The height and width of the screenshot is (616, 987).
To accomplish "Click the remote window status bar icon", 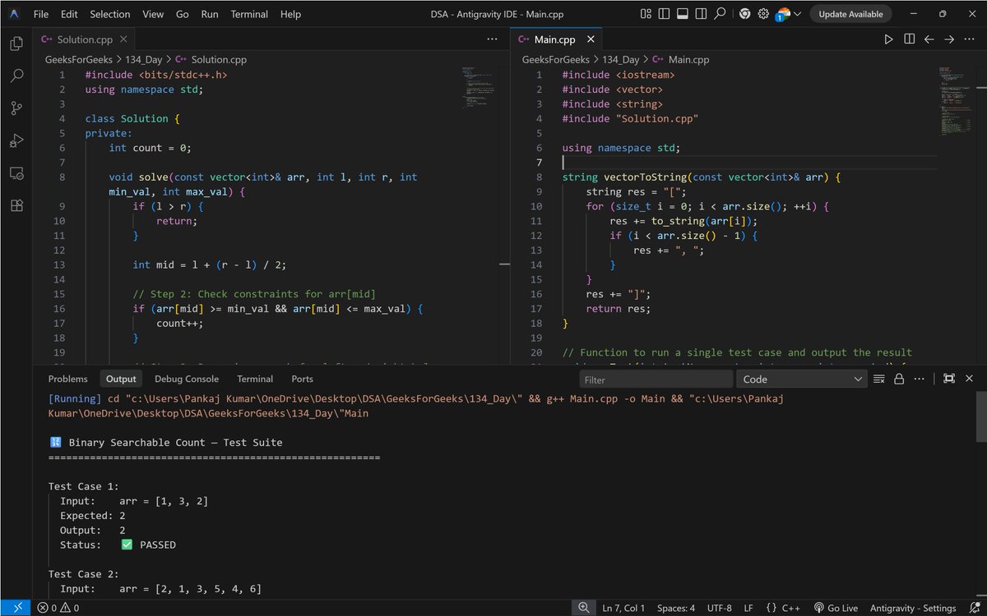I will [x=16, y=608].
